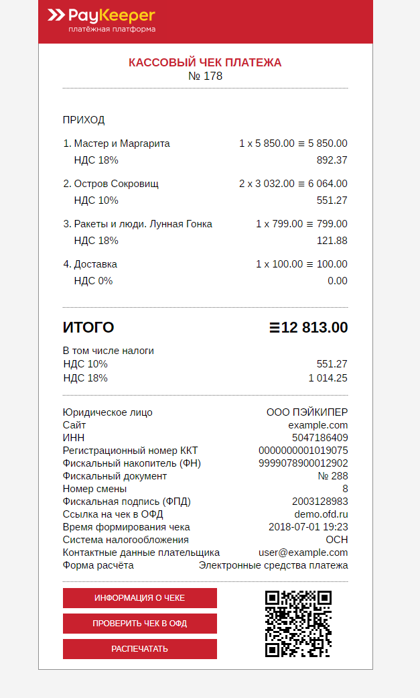Click the ООО ПЭЙКИПЕР legal entity name
420x698 pixels.
pyautogui.click(x=307, y=412)
